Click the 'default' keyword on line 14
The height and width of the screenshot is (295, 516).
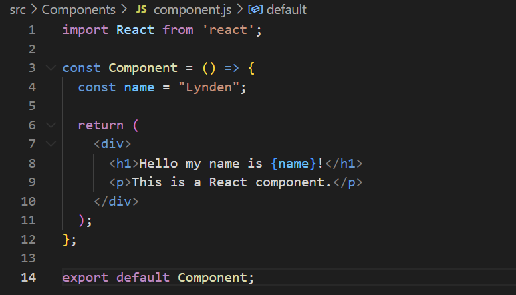point(143,278)
